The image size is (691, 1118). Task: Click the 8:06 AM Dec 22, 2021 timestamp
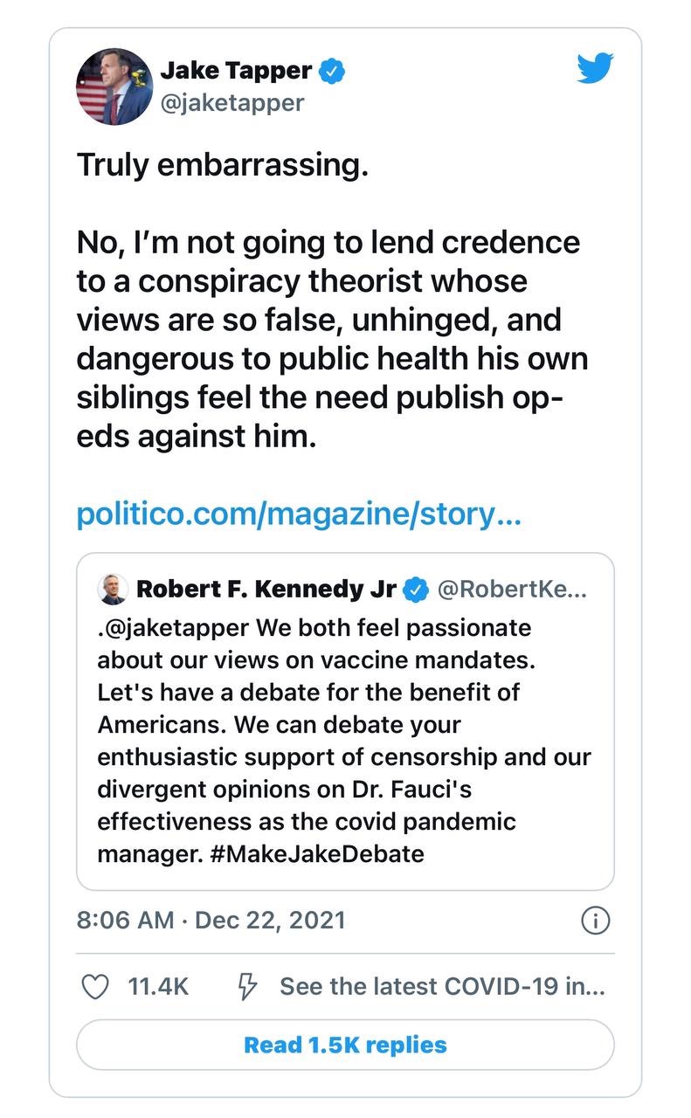(x=211, y=920)
